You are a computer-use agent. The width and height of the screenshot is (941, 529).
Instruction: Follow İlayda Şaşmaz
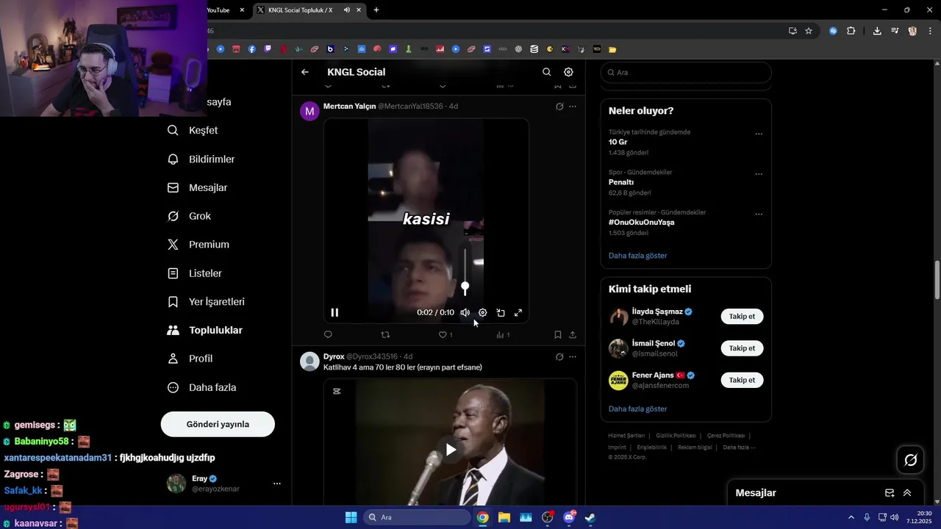click(742, 317)
